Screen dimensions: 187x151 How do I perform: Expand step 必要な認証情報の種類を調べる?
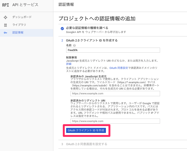click(x=87, y=28)
